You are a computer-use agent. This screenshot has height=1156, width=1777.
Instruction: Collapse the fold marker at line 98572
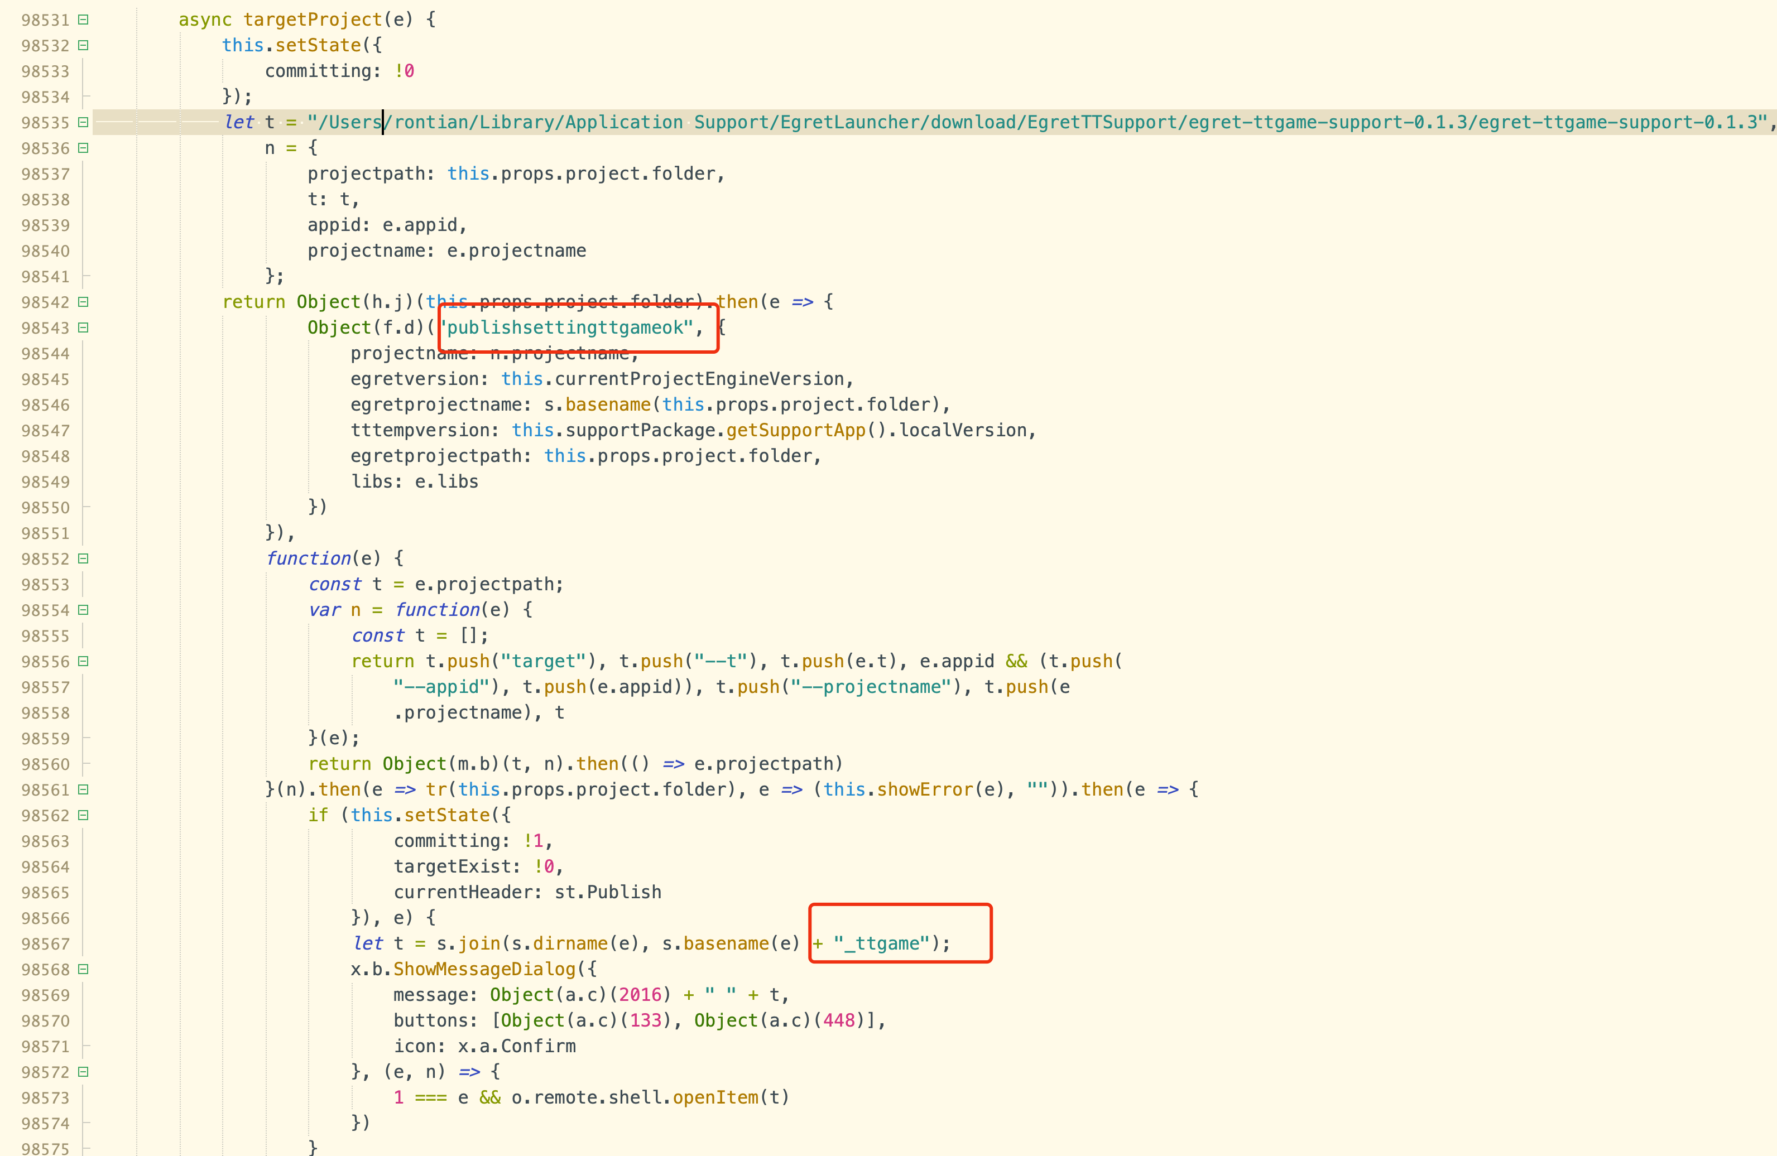click(84, 1072)
